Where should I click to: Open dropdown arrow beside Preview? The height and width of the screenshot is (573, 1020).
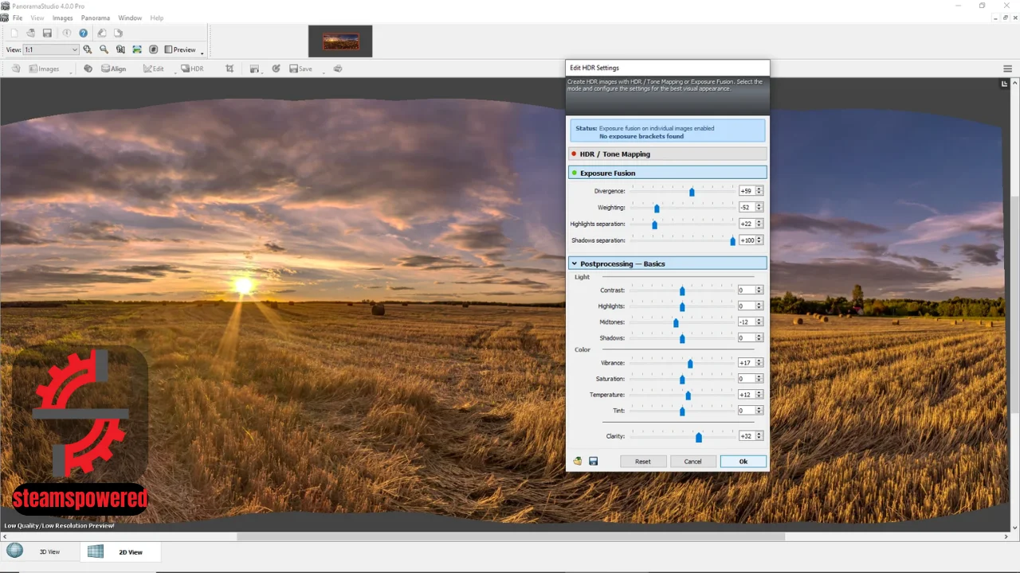point(202,53)
